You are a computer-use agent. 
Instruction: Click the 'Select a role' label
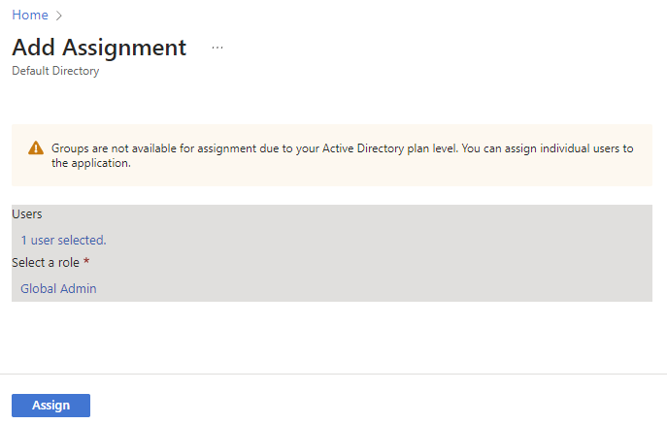pos(46,263)
